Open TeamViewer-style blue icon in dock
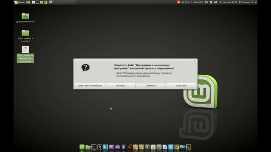Screen dimensions: 271x152 coord(183,147)
